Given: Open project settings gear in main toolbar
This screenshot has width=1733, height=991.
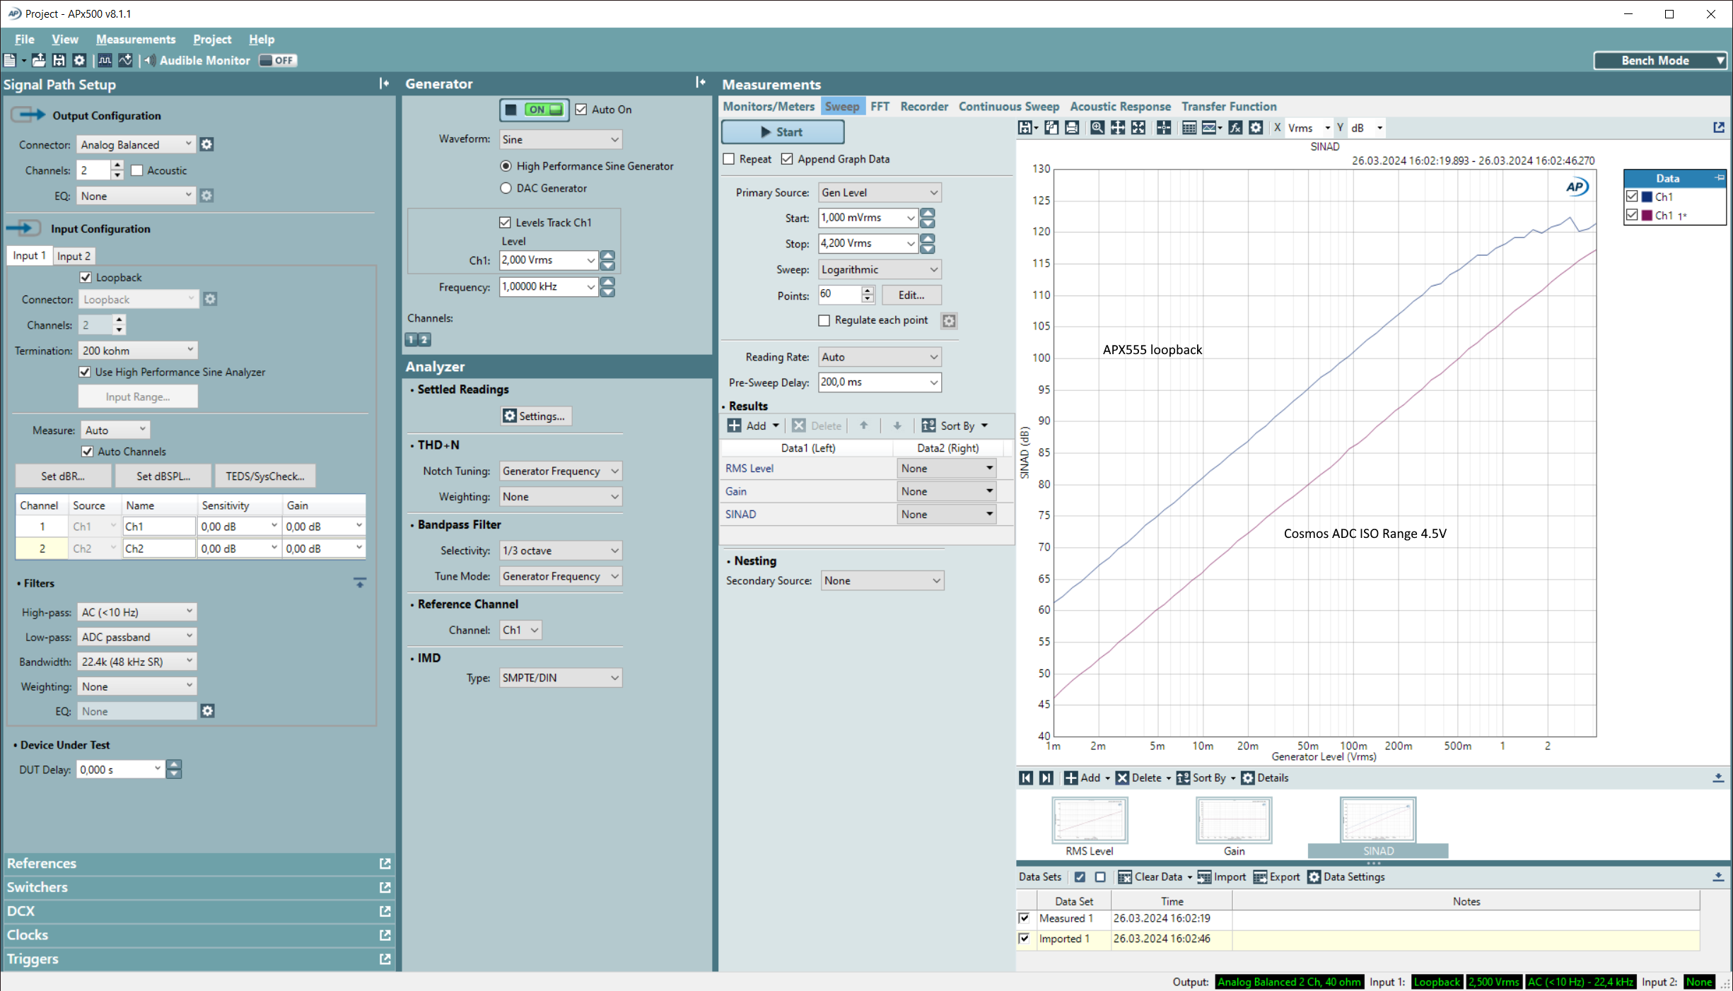Looking at the screenshot, I should (x=79, y=61).
